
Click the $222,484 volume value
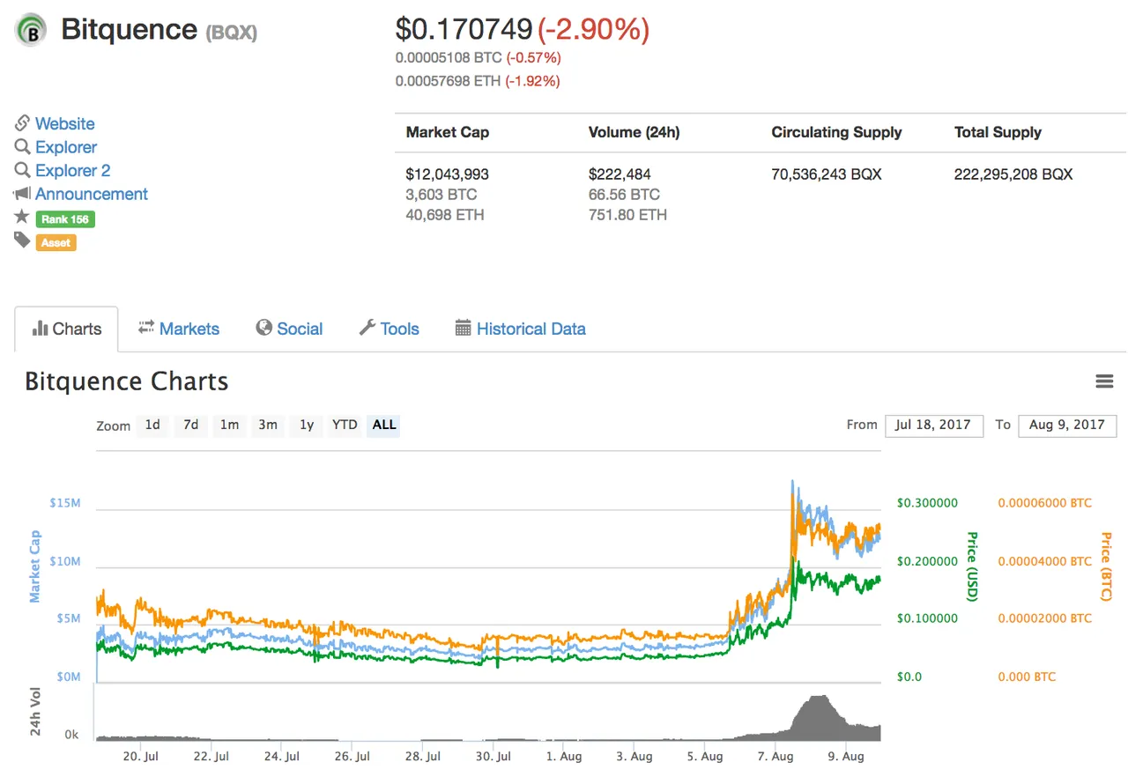click(620, 174)
